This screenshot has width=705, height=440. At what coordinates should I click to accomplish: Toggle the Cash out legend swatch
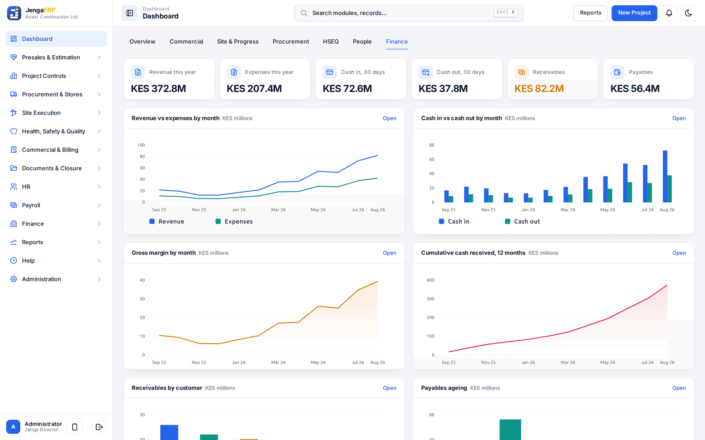pyautogui.click(x=507, y=221)
